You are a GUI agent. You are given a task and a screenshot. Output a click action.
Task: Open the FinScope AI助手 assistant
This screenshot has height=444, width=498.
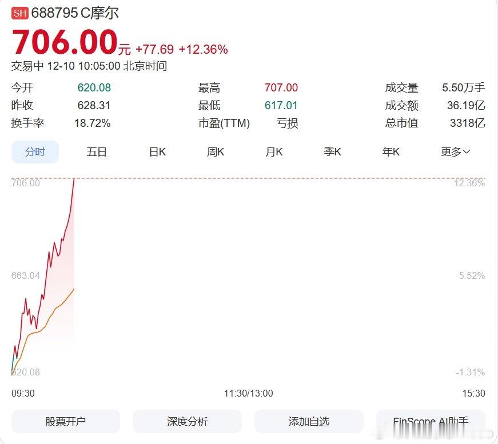click(x=432, y=421)
